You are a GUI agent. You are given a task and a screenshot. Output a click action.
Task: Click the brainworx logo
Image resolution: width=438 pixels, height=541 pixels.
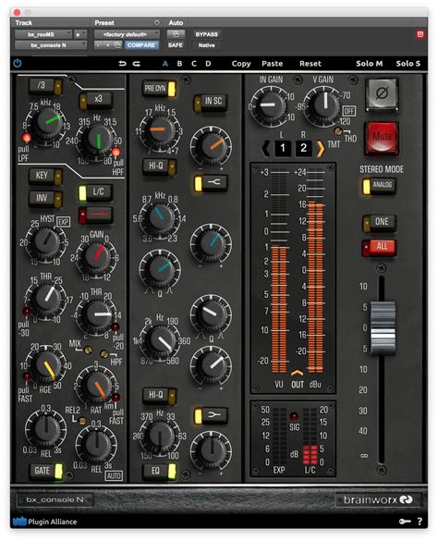point(378,499)
